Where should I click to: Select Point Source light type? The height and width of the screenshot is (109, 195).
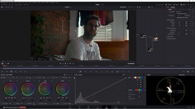[x=179, y=15]
